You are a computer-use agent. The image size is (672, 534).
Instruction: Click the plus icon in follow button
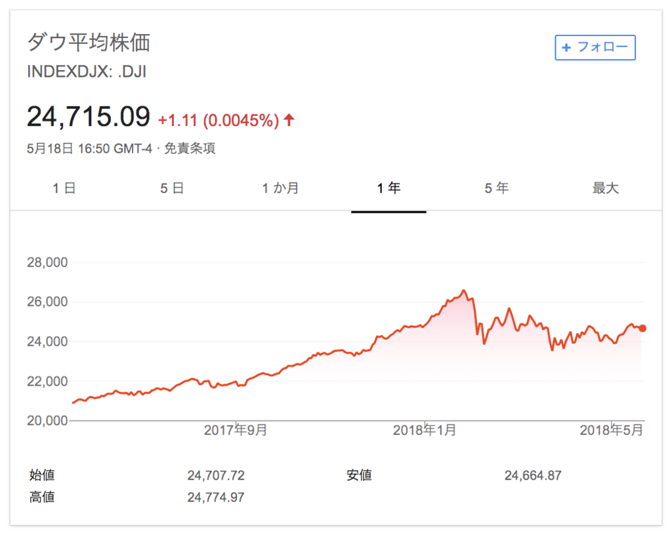(566, 48)
